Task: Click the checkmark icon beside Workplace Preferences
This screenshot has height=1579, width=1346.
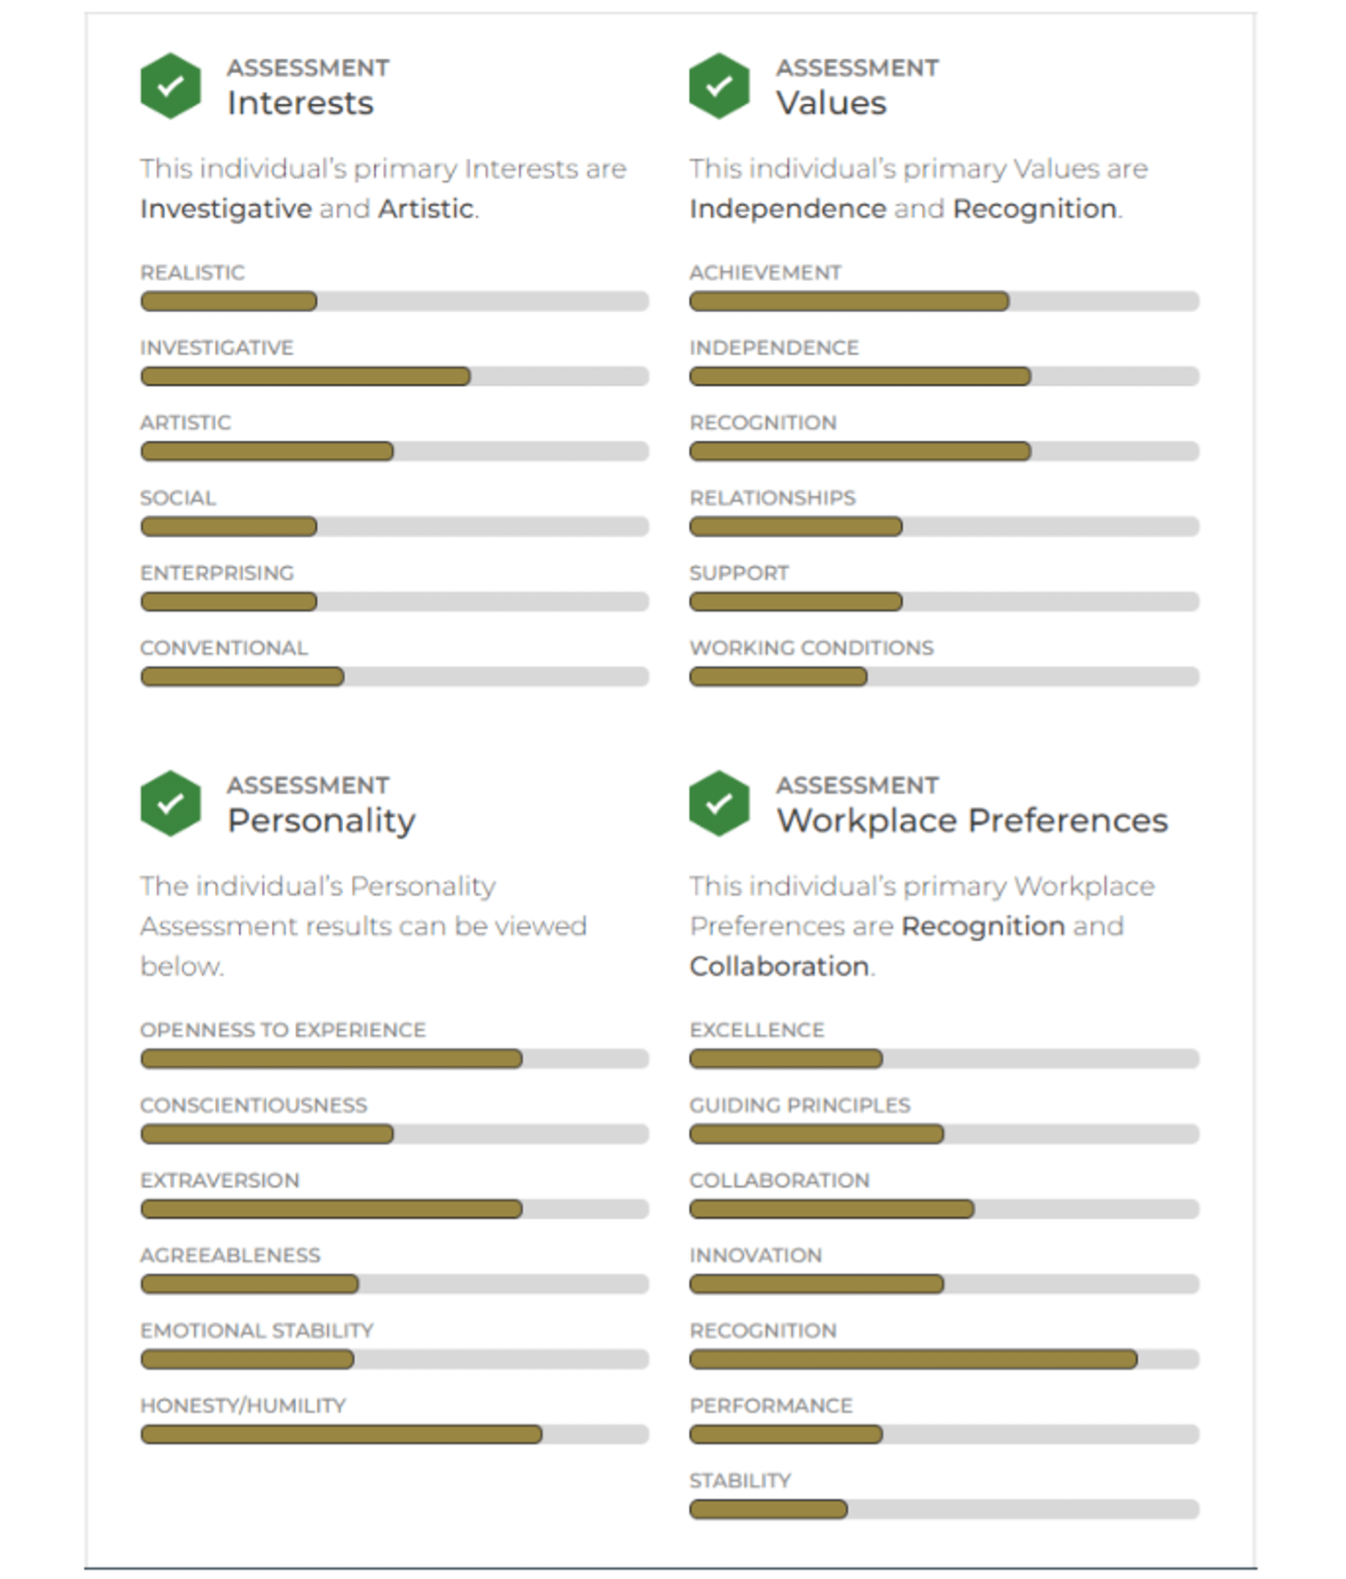Action: tap(719, 803)
